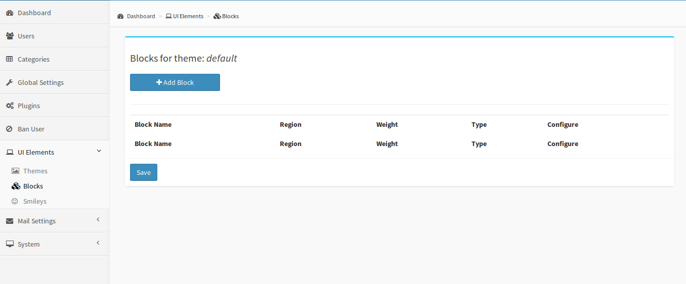
Task: Open Dashboard from the sidebar
Action: pos(55,13)
